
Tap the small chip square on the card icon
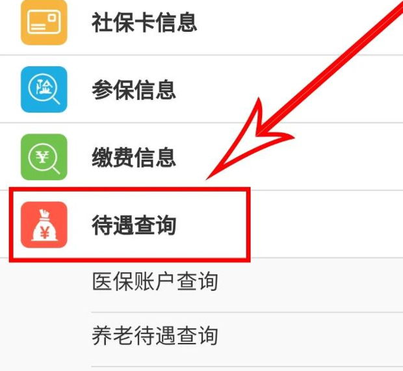pyautogui.click(x=52, y=18)
